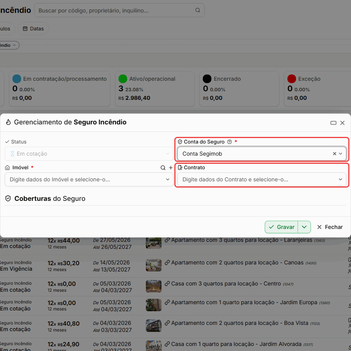Expand the Conta do Seguro dropdown chevron
The width and height of the screenshot is (351, 351).
click(x=340, y=154)
